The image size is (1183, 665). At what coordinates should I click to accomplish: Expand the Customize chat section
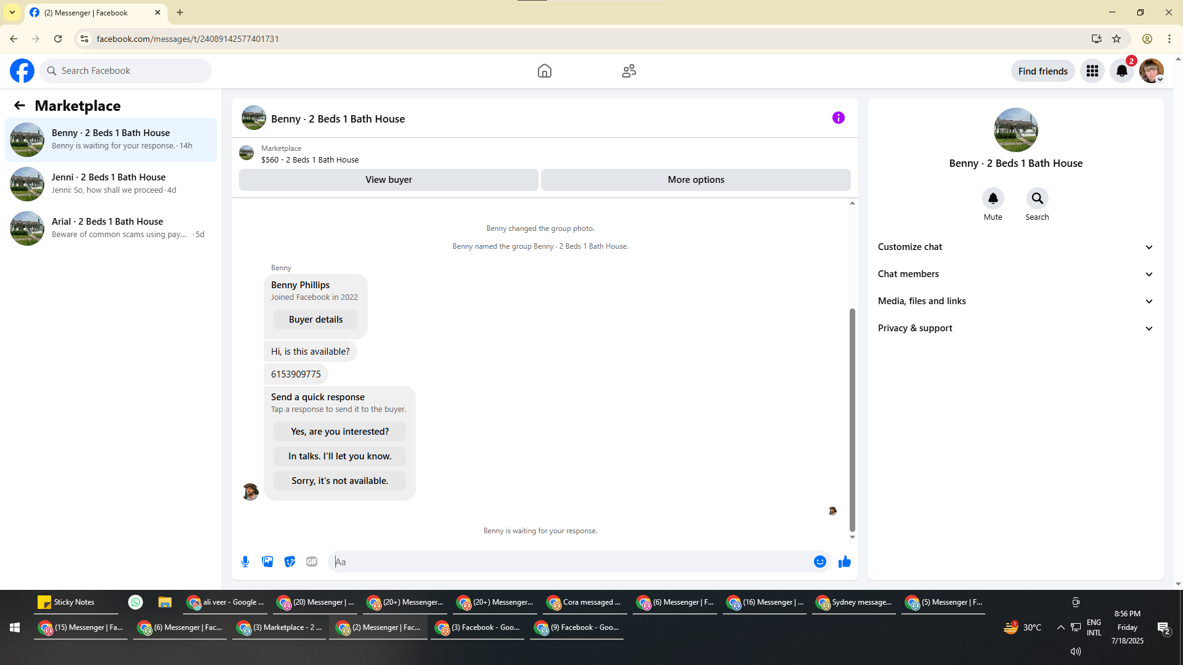pyautogui.click(x=1015, y=247)
